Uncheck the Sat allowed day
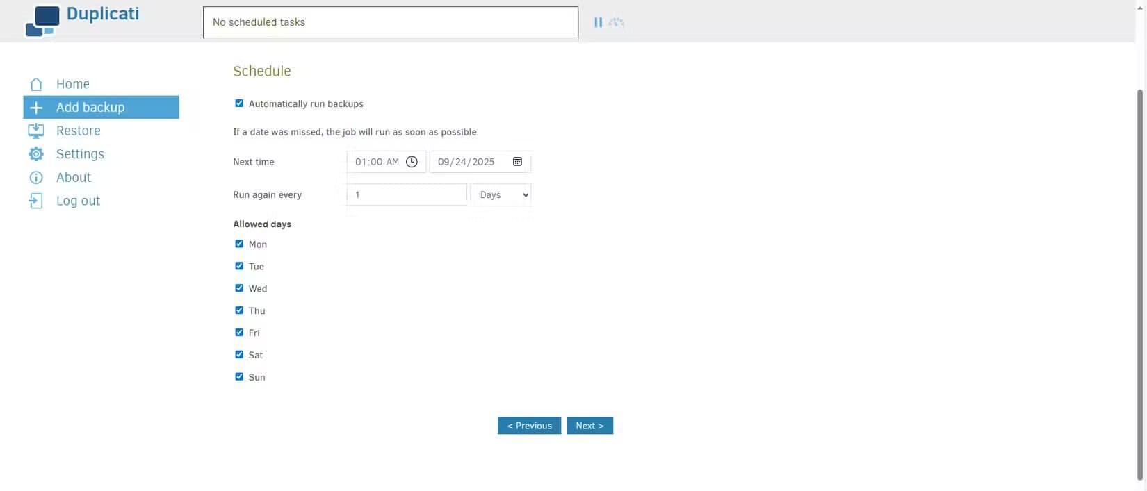This screenshot has height=491, width=1147. pyautogui.click(x=239, y=354)
